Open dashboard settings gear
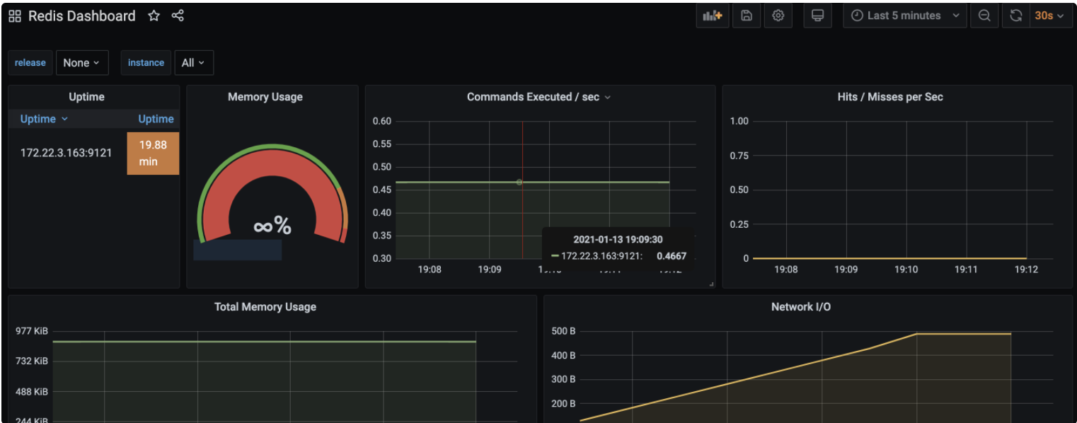This screenshot has height=423, width=1077. 778,16
